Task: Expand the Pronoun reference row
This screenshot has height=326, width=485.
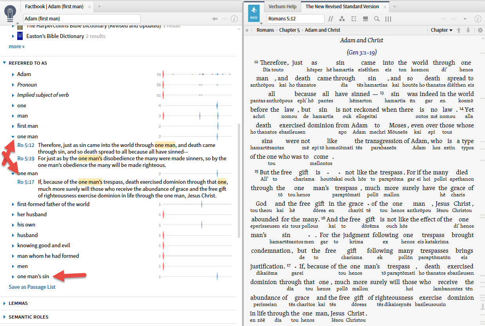Action: 13,85
